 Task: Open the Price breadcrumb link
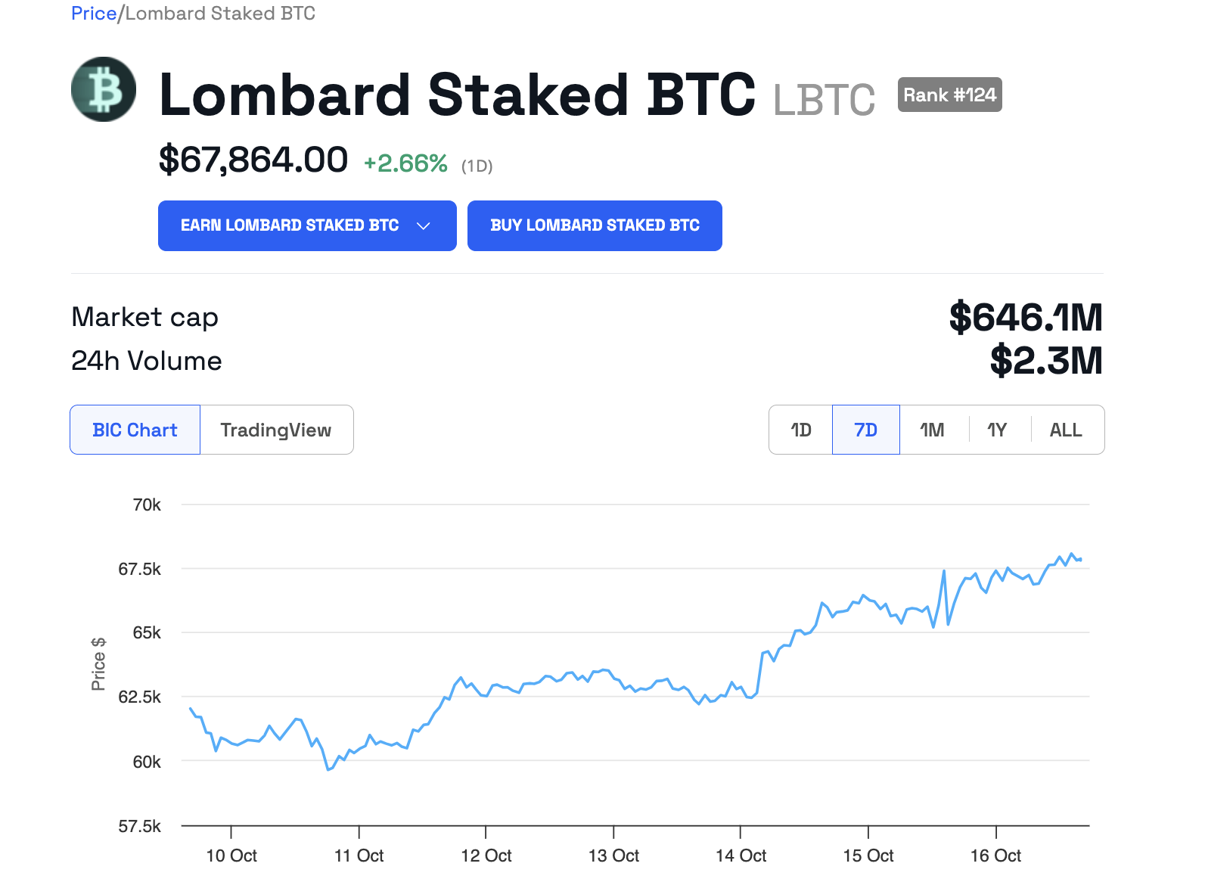point(94,14)
